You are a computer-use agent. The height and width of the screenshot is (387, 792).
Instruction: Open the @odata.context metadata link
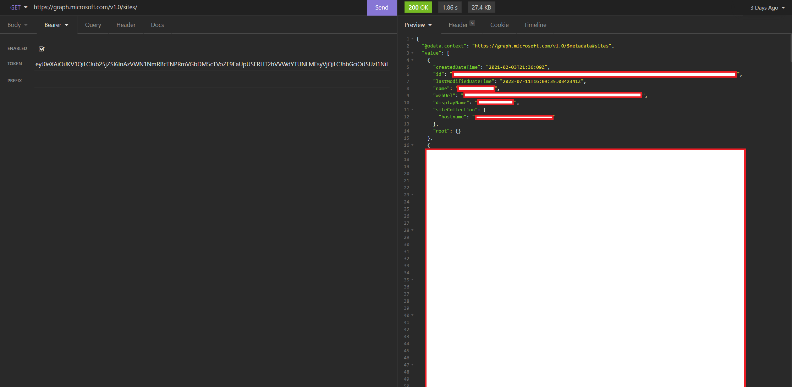(x=541, y=46)
